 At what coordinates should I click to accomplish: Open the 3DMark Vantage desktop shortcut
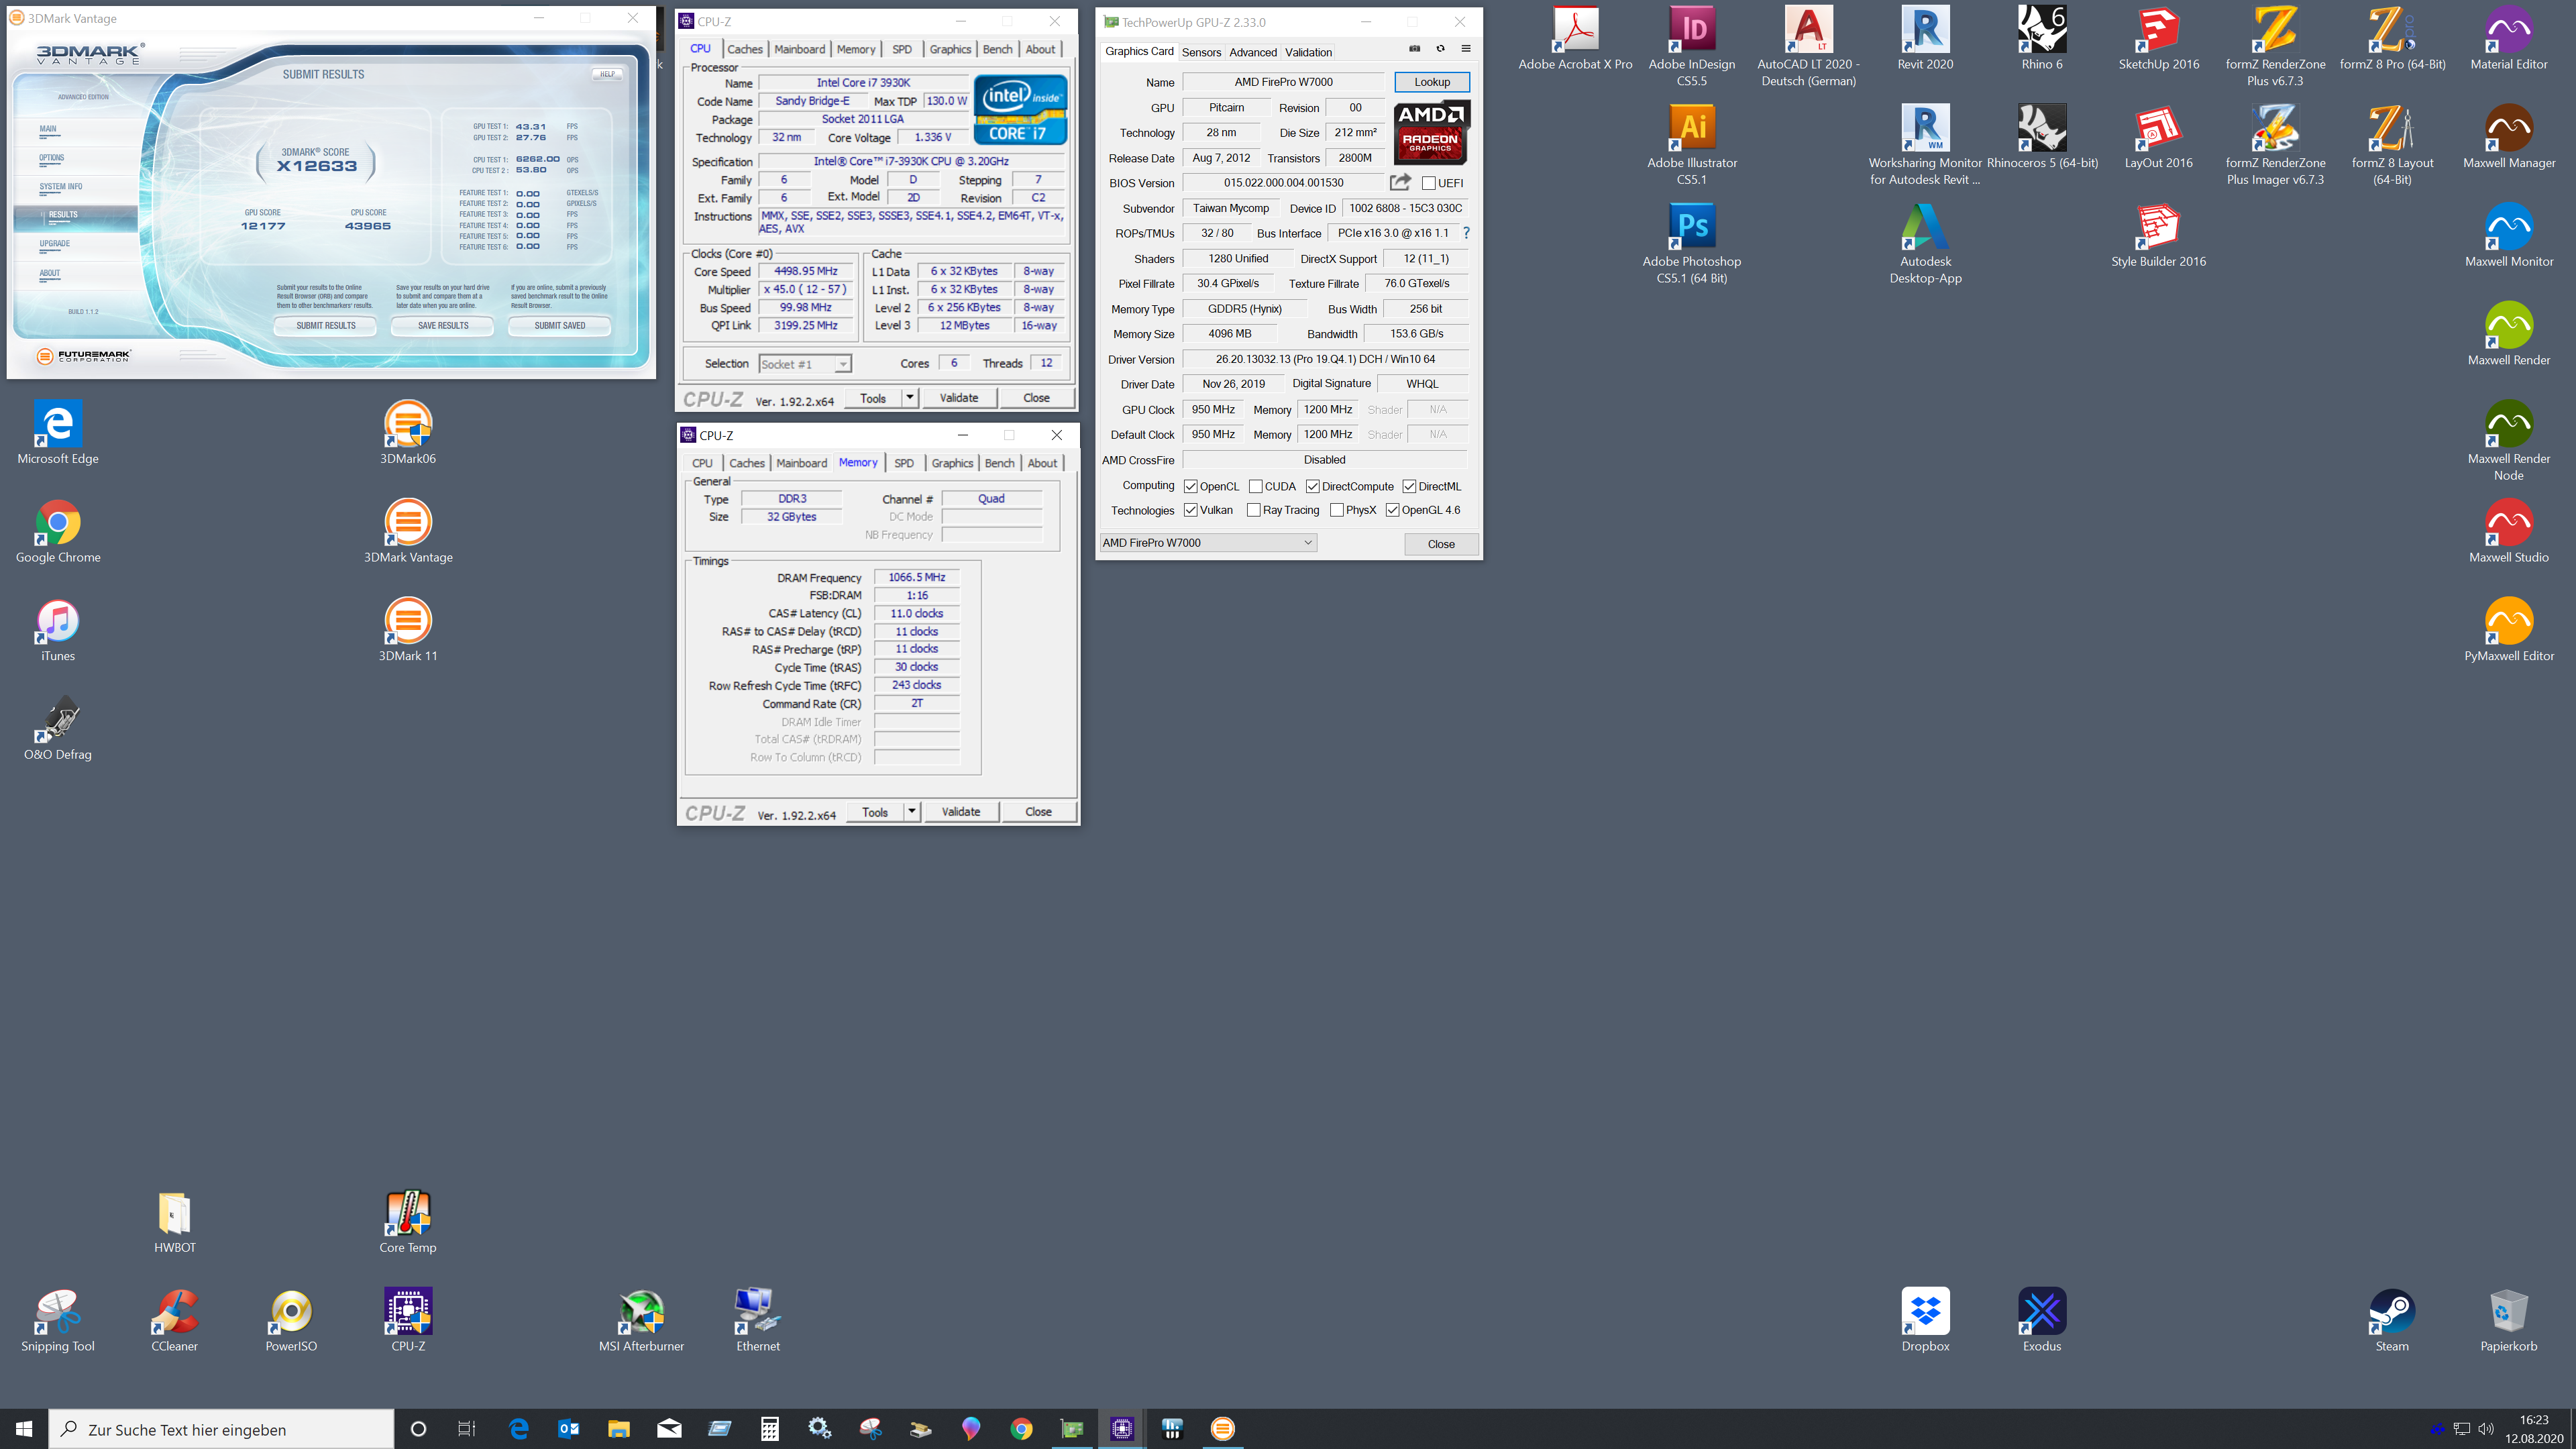point(408,531)
